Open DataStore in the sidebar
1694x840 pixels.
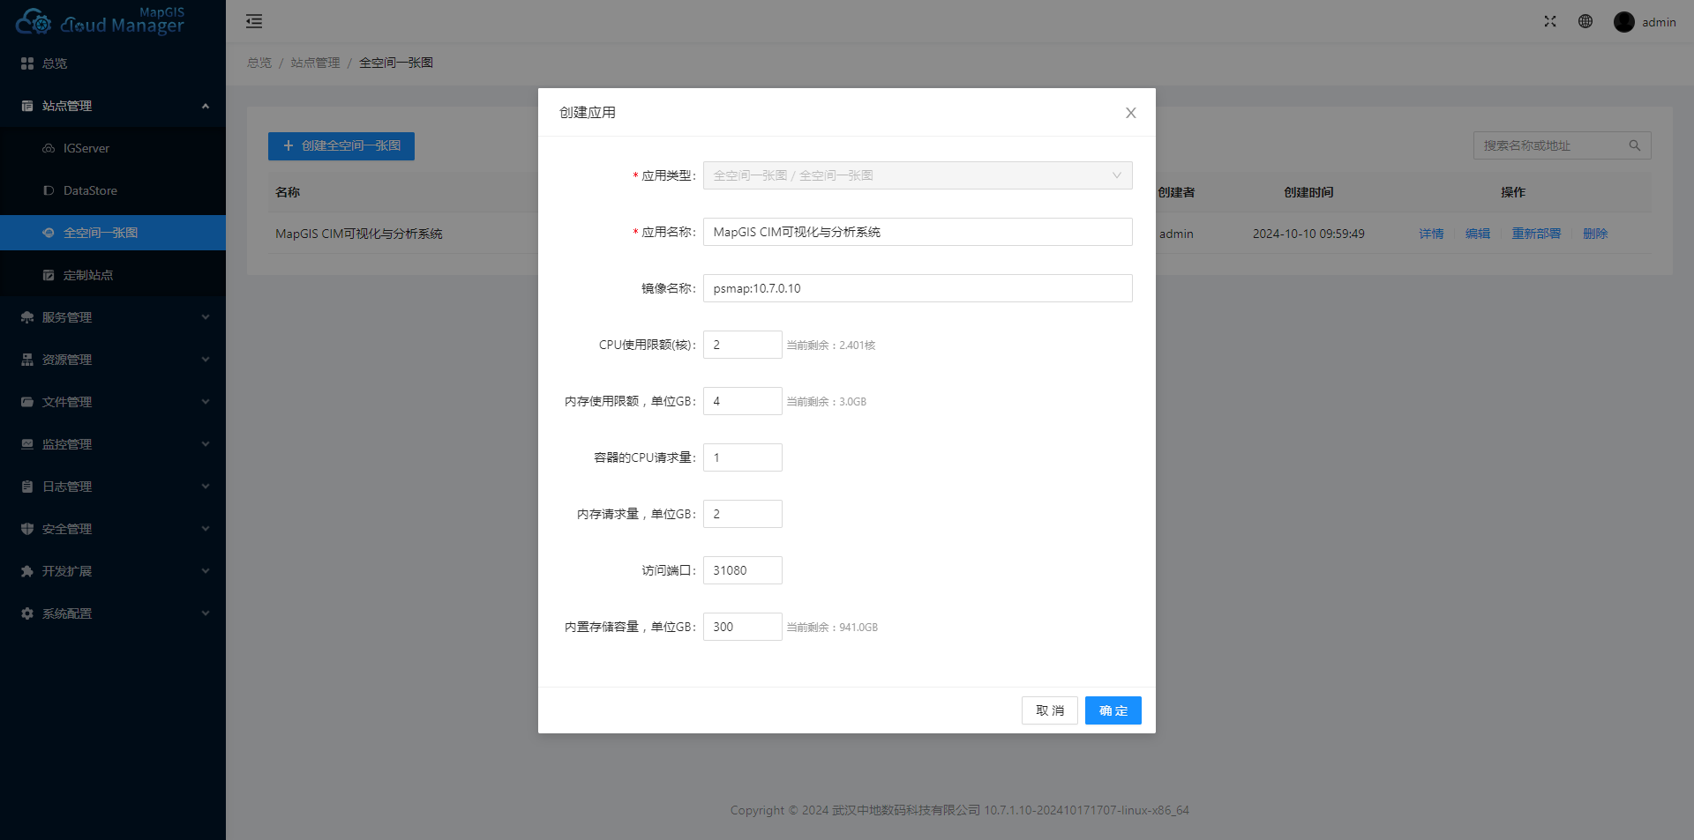[113, 190]
